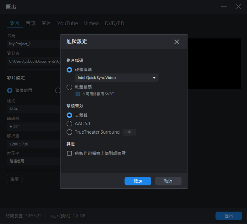Switch to the 影片 tab
The height and width of the screenshot is (224, 247).
(x=15, y=23)
